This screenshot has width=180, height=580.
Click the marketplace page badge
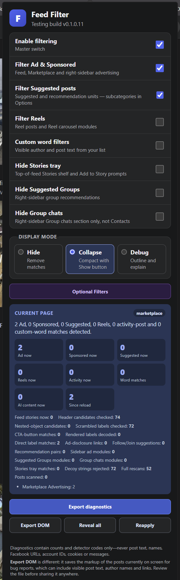(x=149, y=313)
